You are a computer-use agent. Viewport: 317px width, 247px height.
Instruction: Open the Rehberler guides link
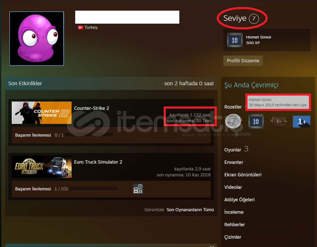[x=234, y=225]
